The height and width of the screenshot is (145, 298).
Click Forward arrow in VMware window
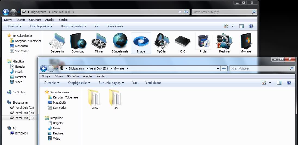(x=51, y=68)
